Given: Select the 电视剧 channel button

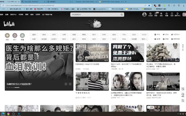Looking at the screenshot, I should coord(44,39).
